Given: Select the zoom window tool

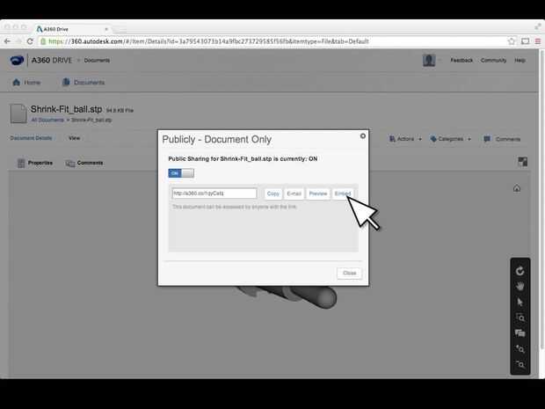Looking at the screenshot, I should (x=520, y=318).
